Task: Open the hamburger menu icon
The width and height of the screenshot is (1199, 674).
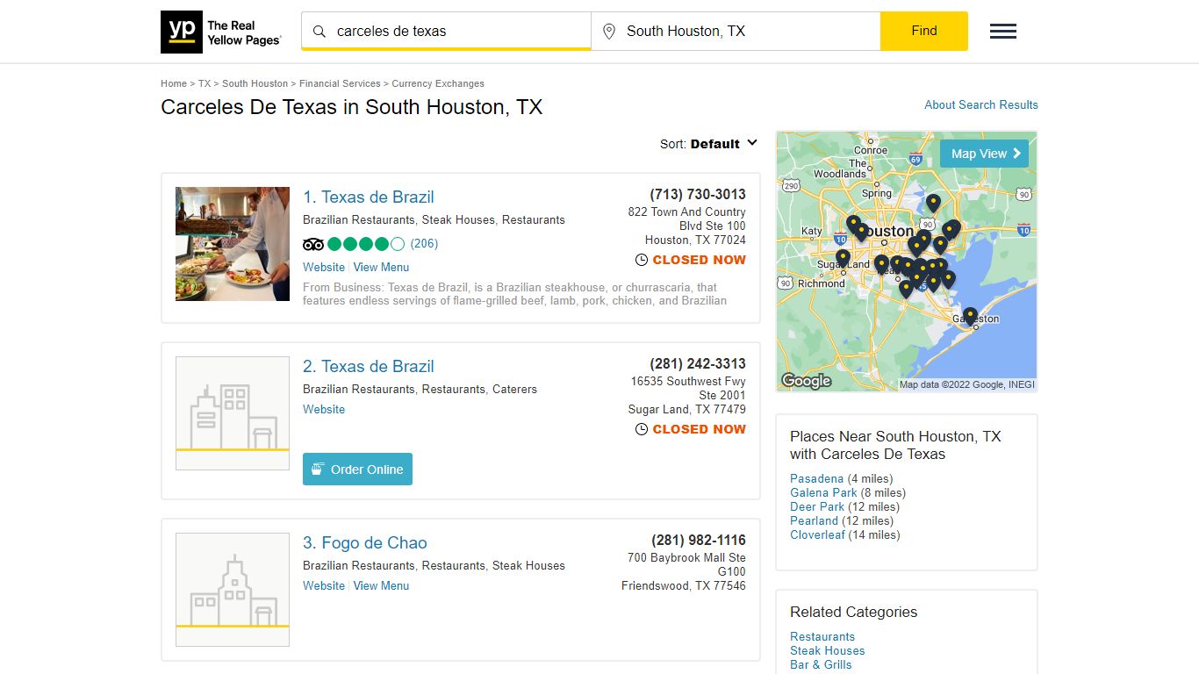Action: pos(1003,32)
